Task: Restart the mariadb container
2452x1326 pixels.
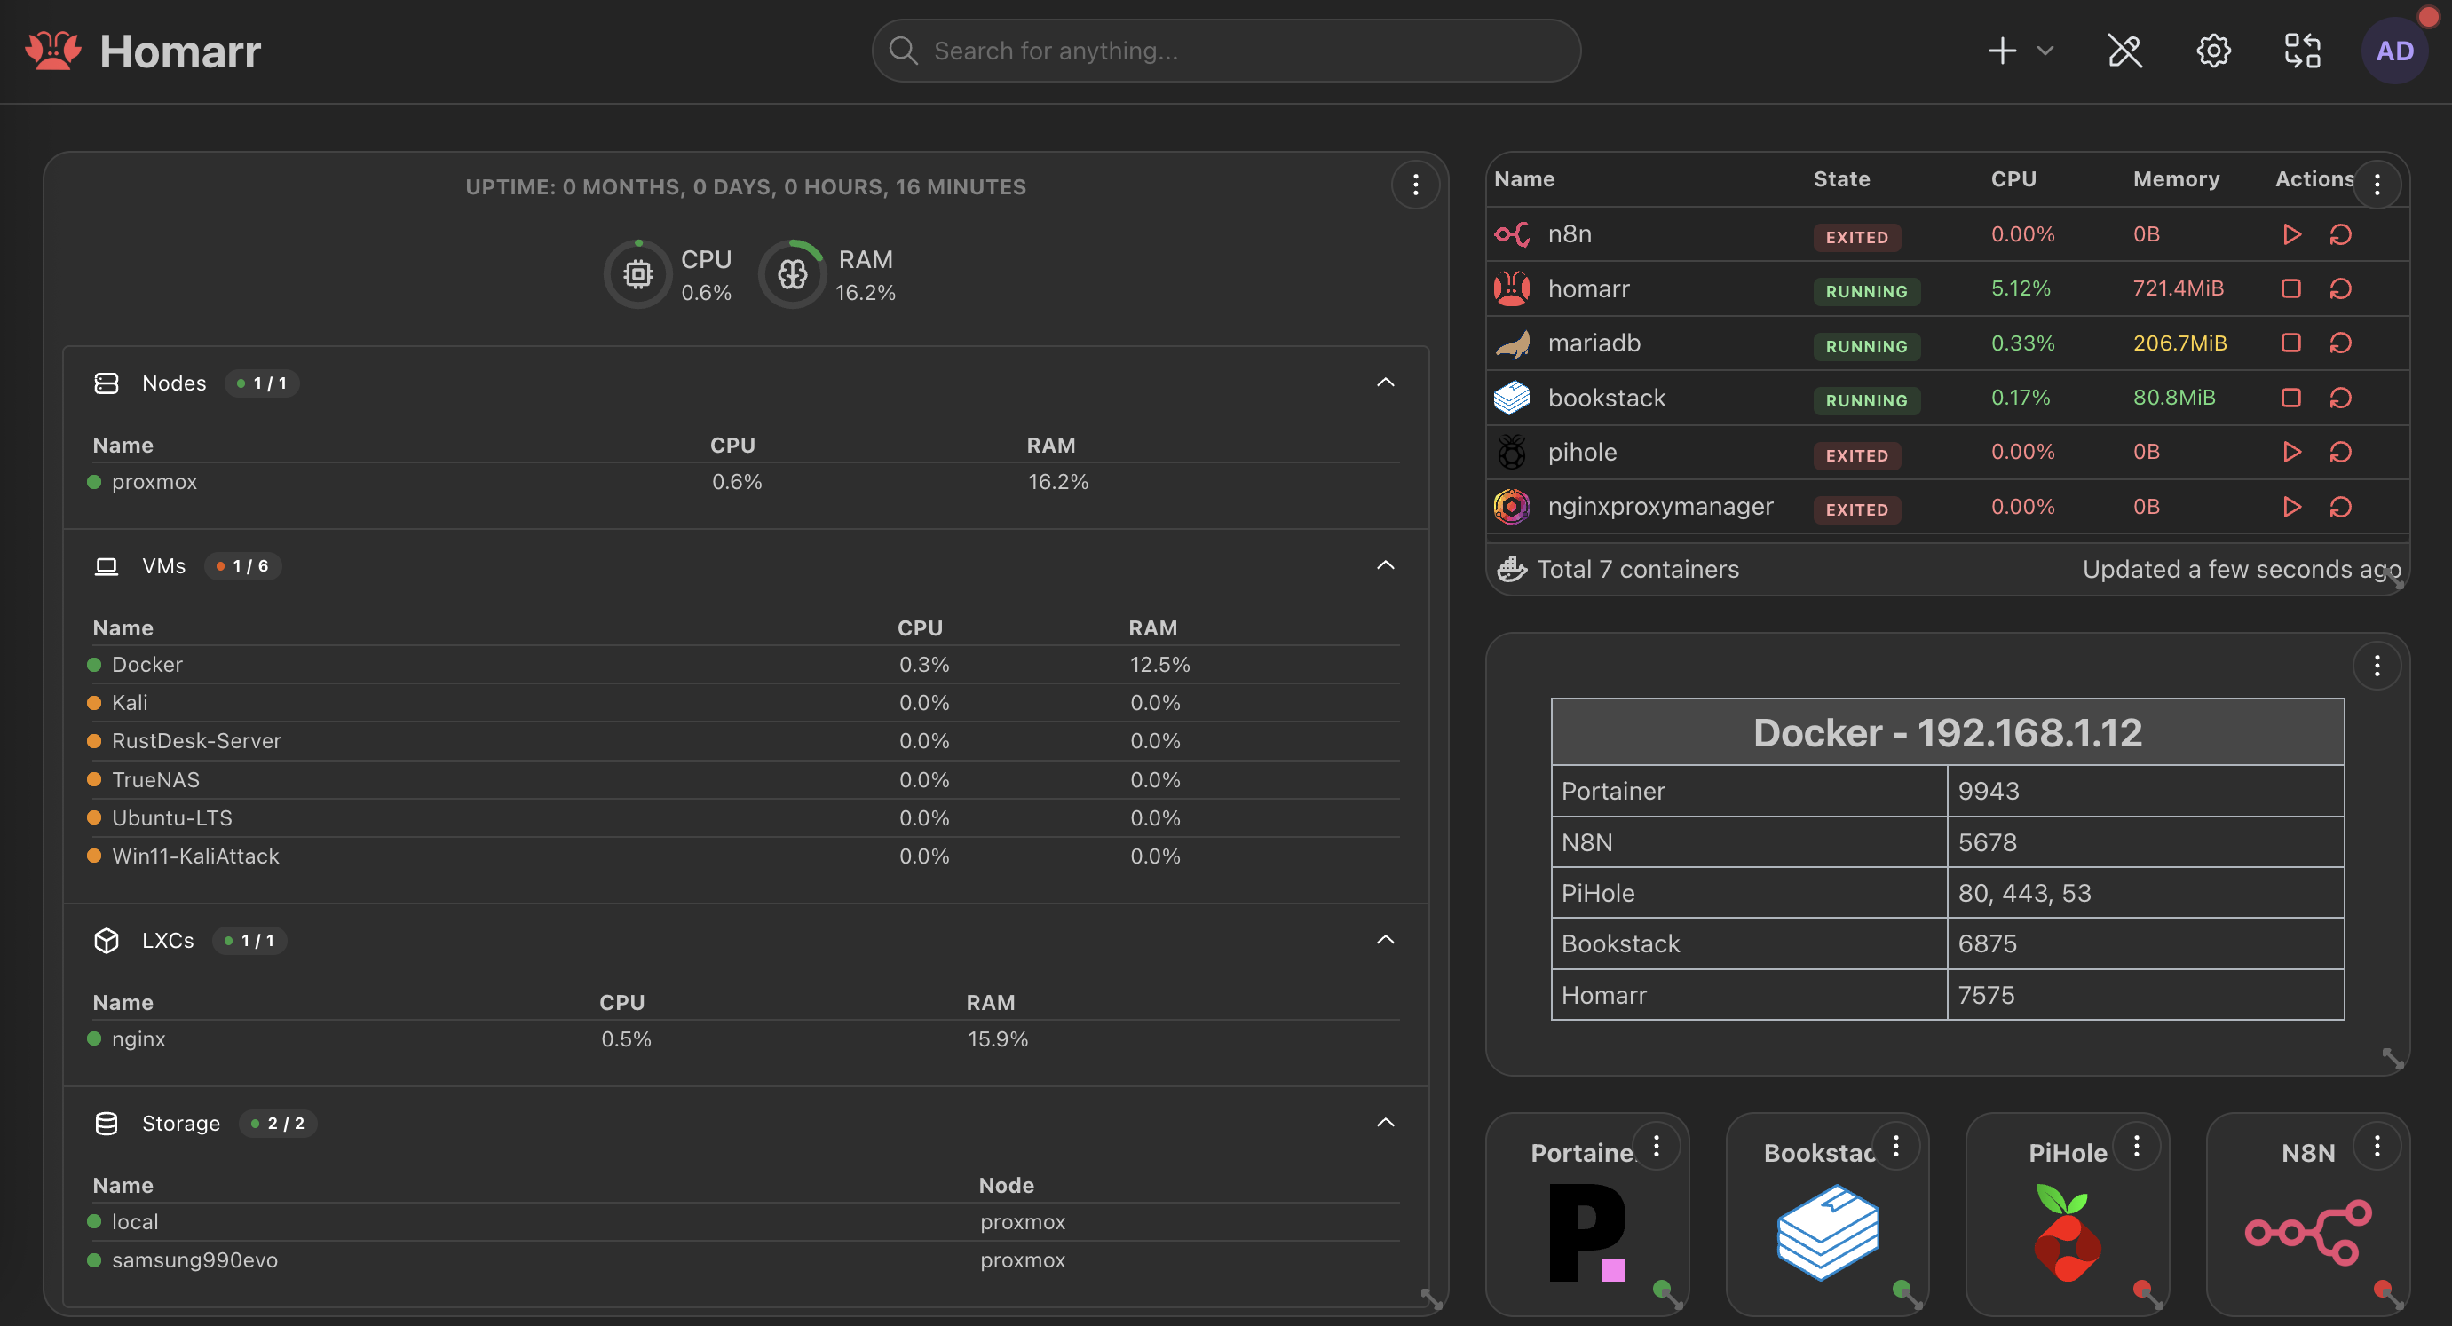Action: [2343, 343]
